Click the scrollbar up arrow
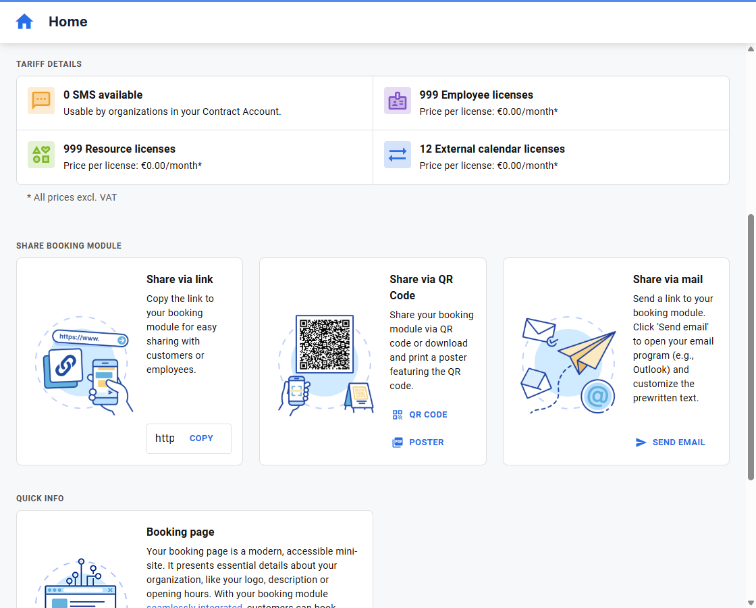 point(751,49)
